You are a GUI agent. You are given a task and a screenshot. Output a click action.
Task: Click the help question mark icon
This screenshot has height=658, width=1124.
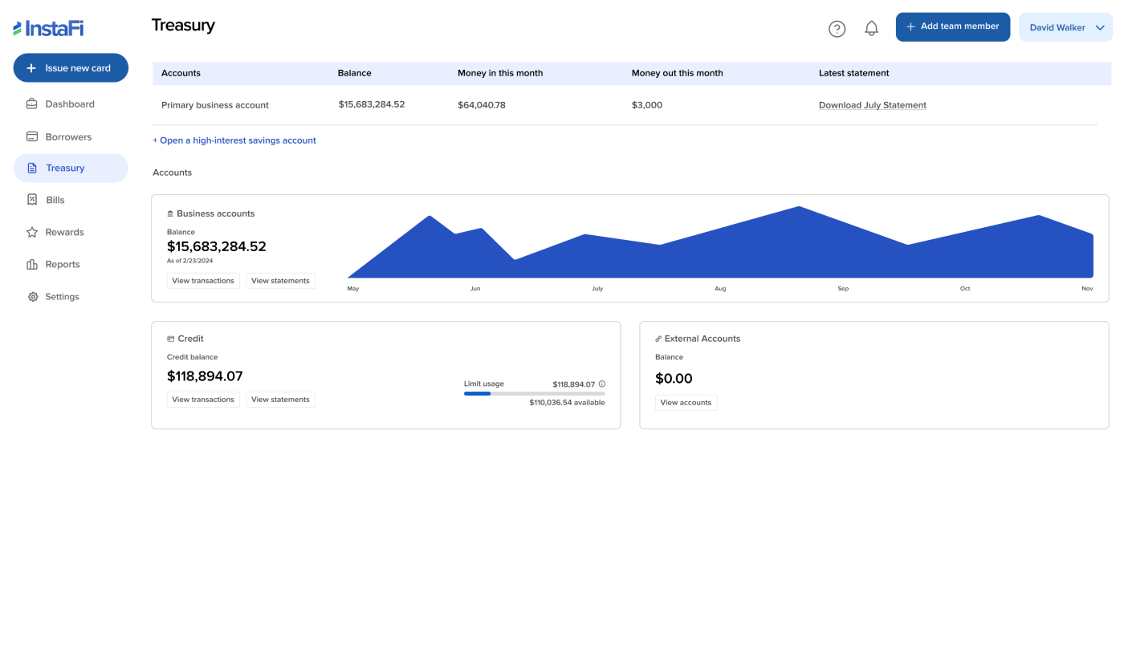click(837, 29)
